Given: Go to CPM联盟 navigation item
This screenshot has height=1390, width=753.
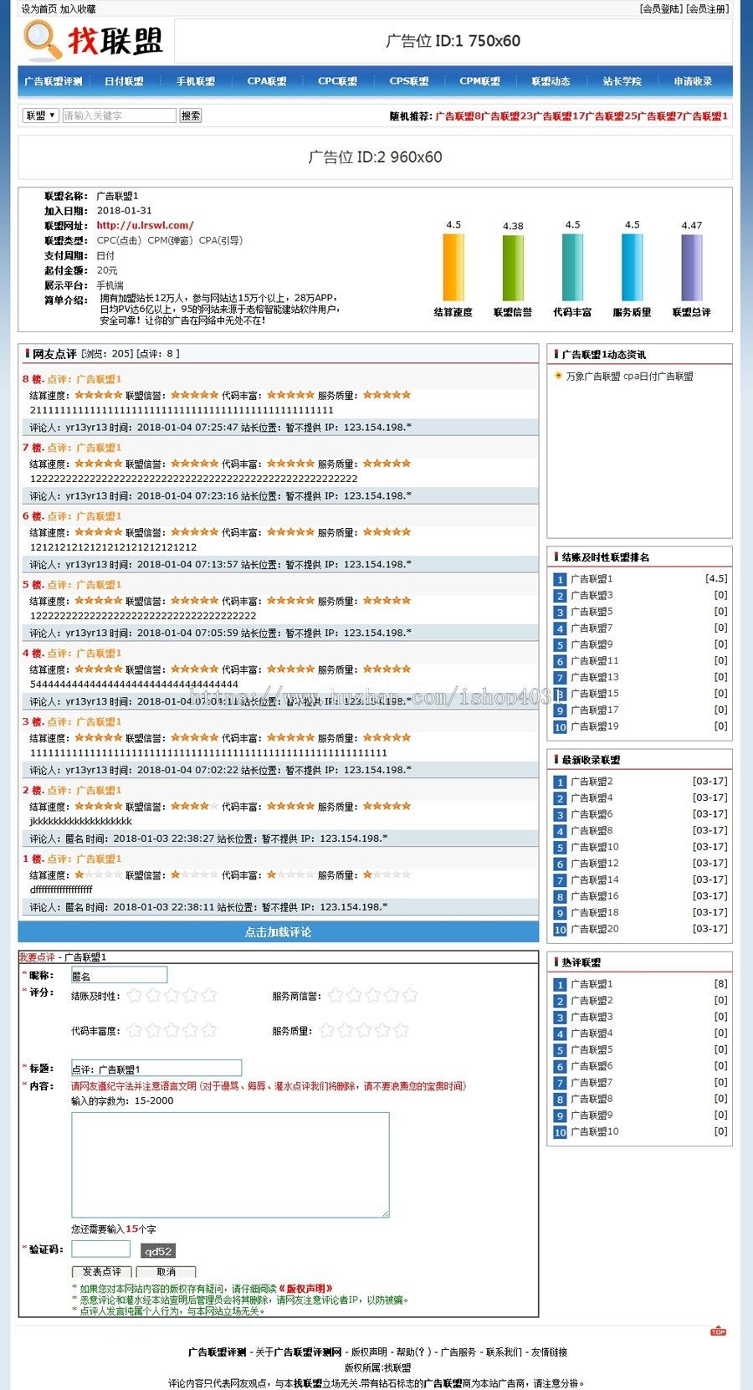Looking at the screenshot, I should tap(480, 81).
